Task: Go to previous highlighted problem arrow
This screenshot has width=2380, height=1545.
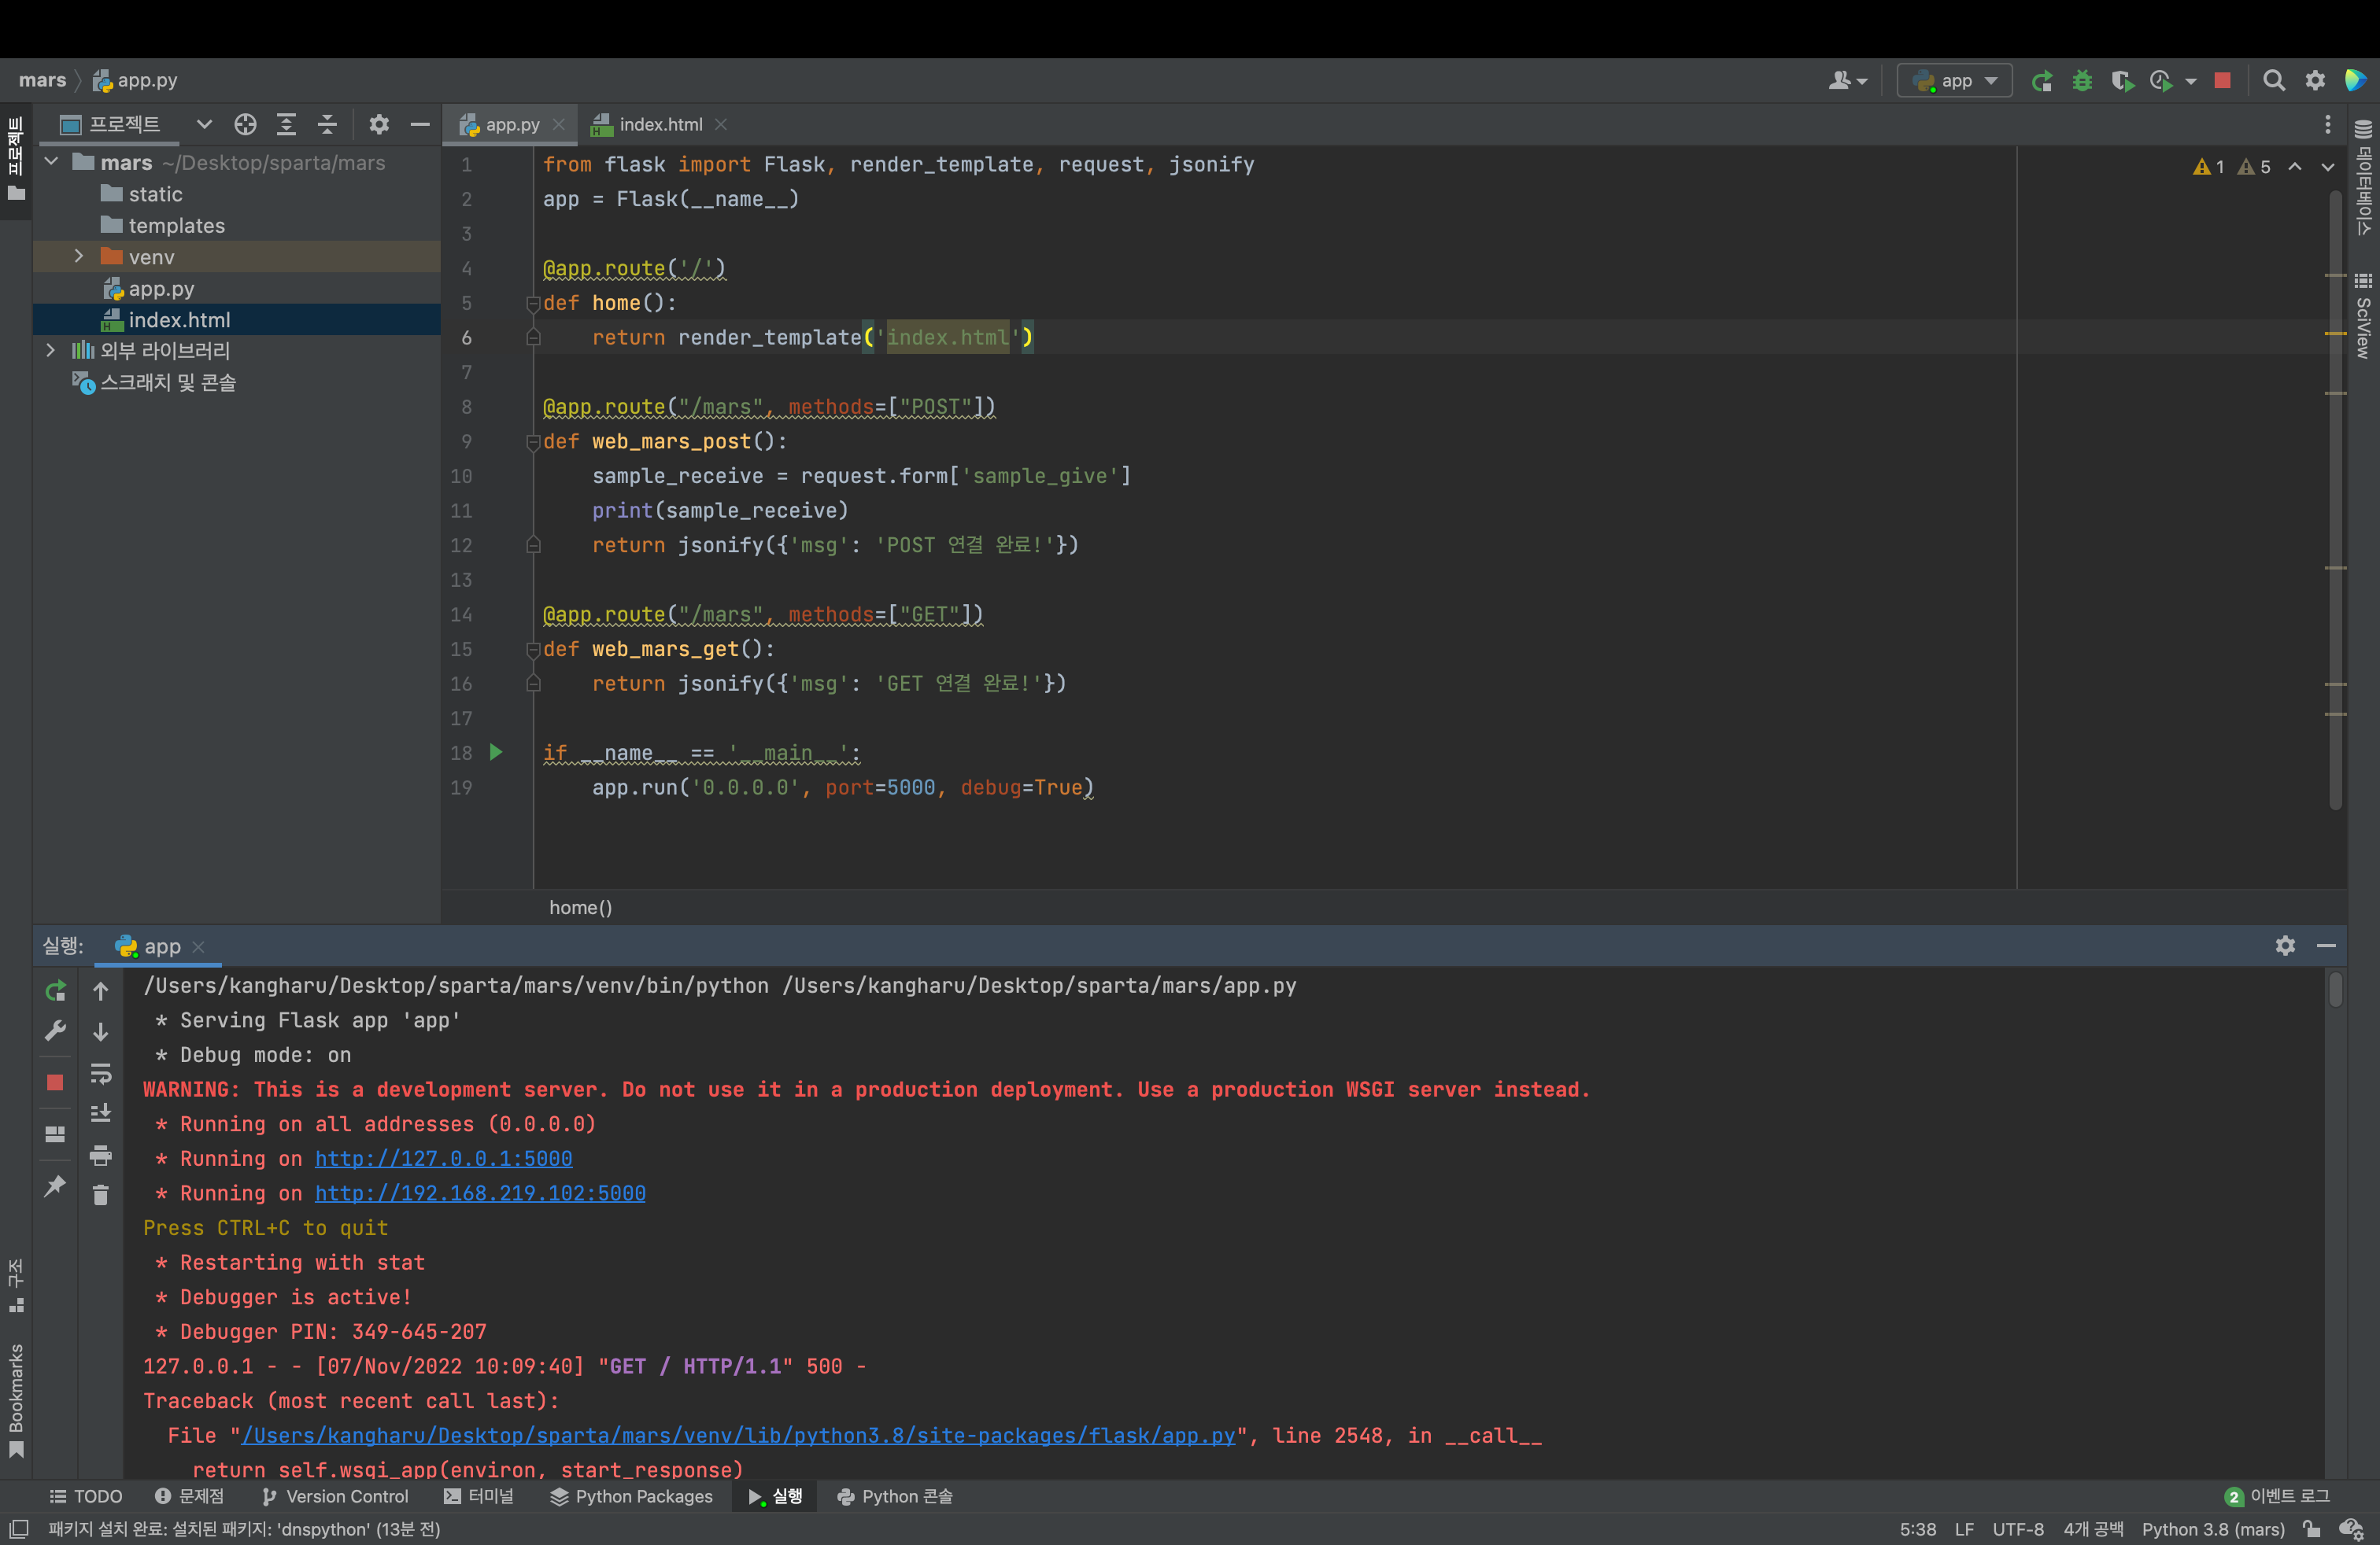Action: (2295, 167)
